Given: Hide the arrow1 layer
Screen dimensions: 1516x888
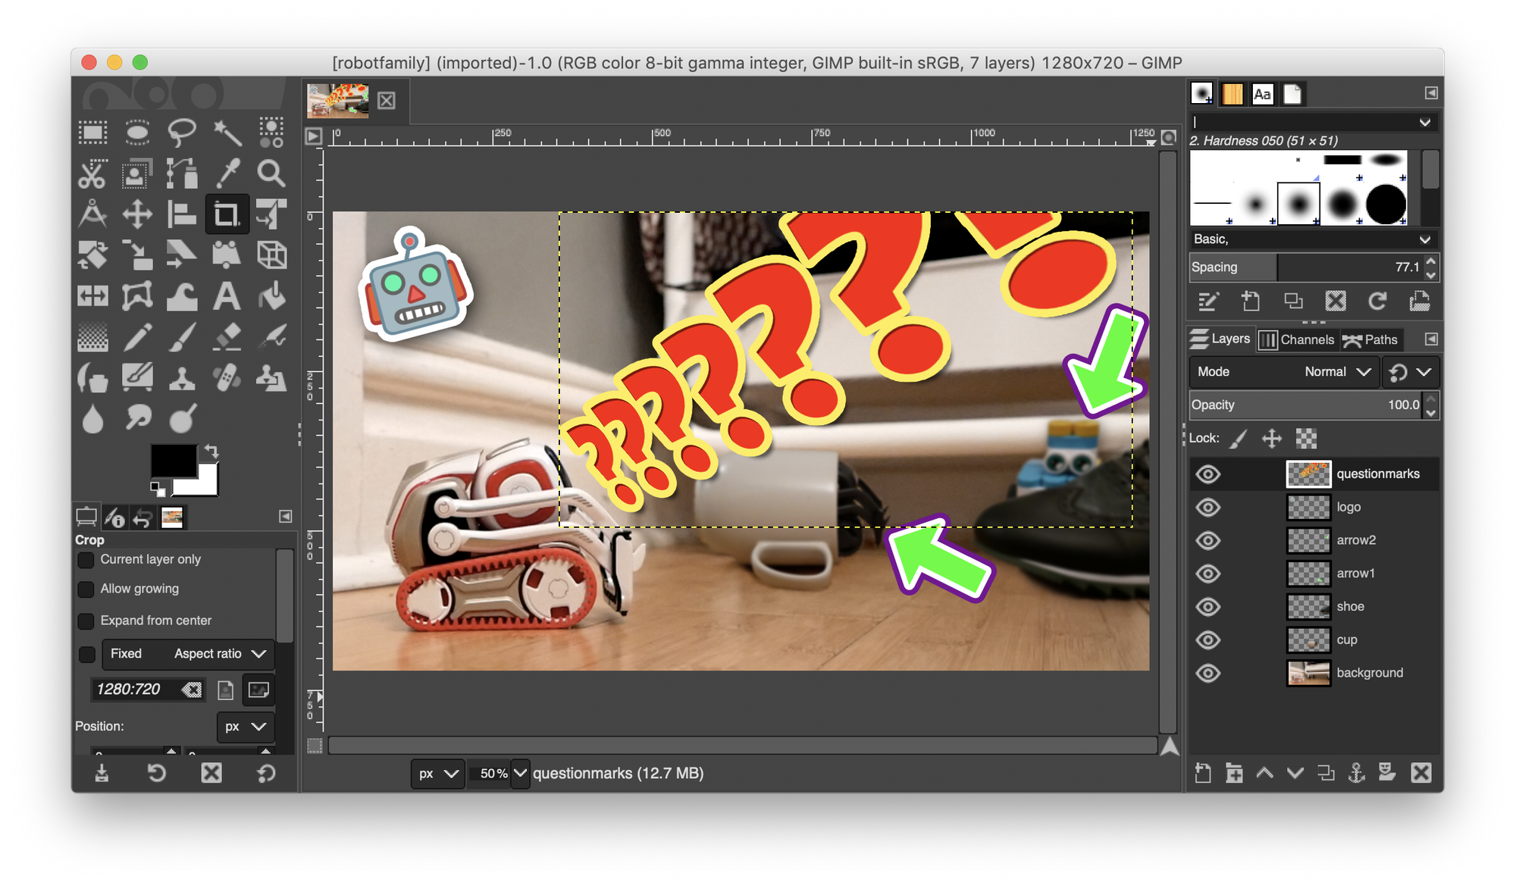Looking at the screenshot, I should [x=1208, y=574].
